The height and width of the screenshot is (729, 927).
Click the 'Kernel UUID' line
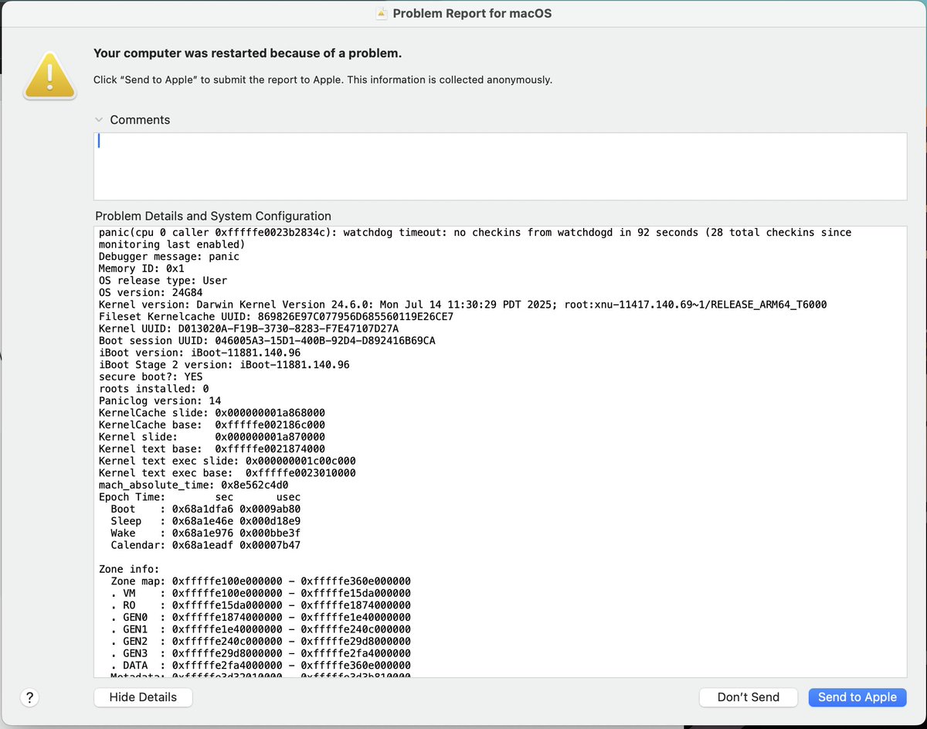[x=249, y=329]
